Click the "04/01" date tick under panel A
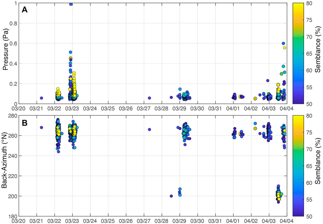This screenshot has width=323, height=224. coord(233,109)
